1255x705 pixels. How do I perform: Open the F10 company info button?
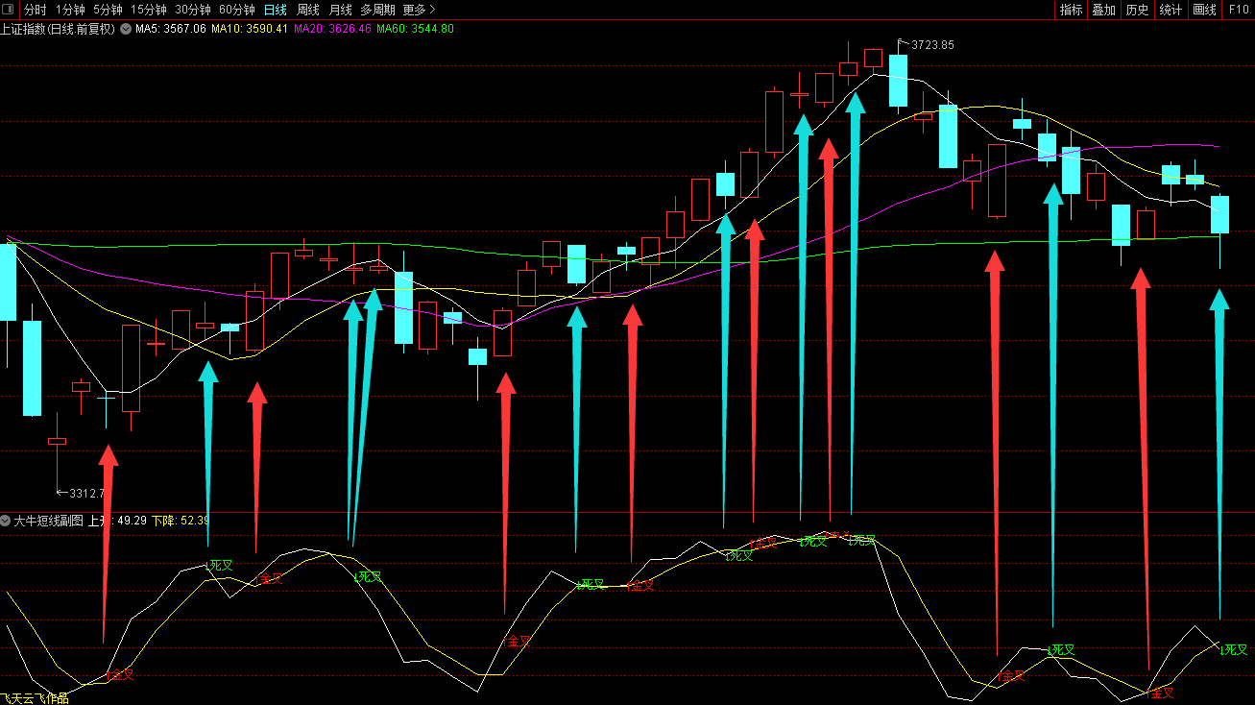point(1239,10)
